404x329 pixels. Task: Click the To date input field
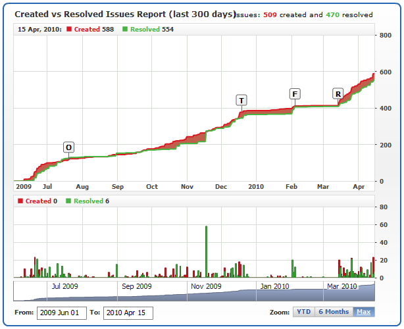pyautogui.click(x=128, y=313)
